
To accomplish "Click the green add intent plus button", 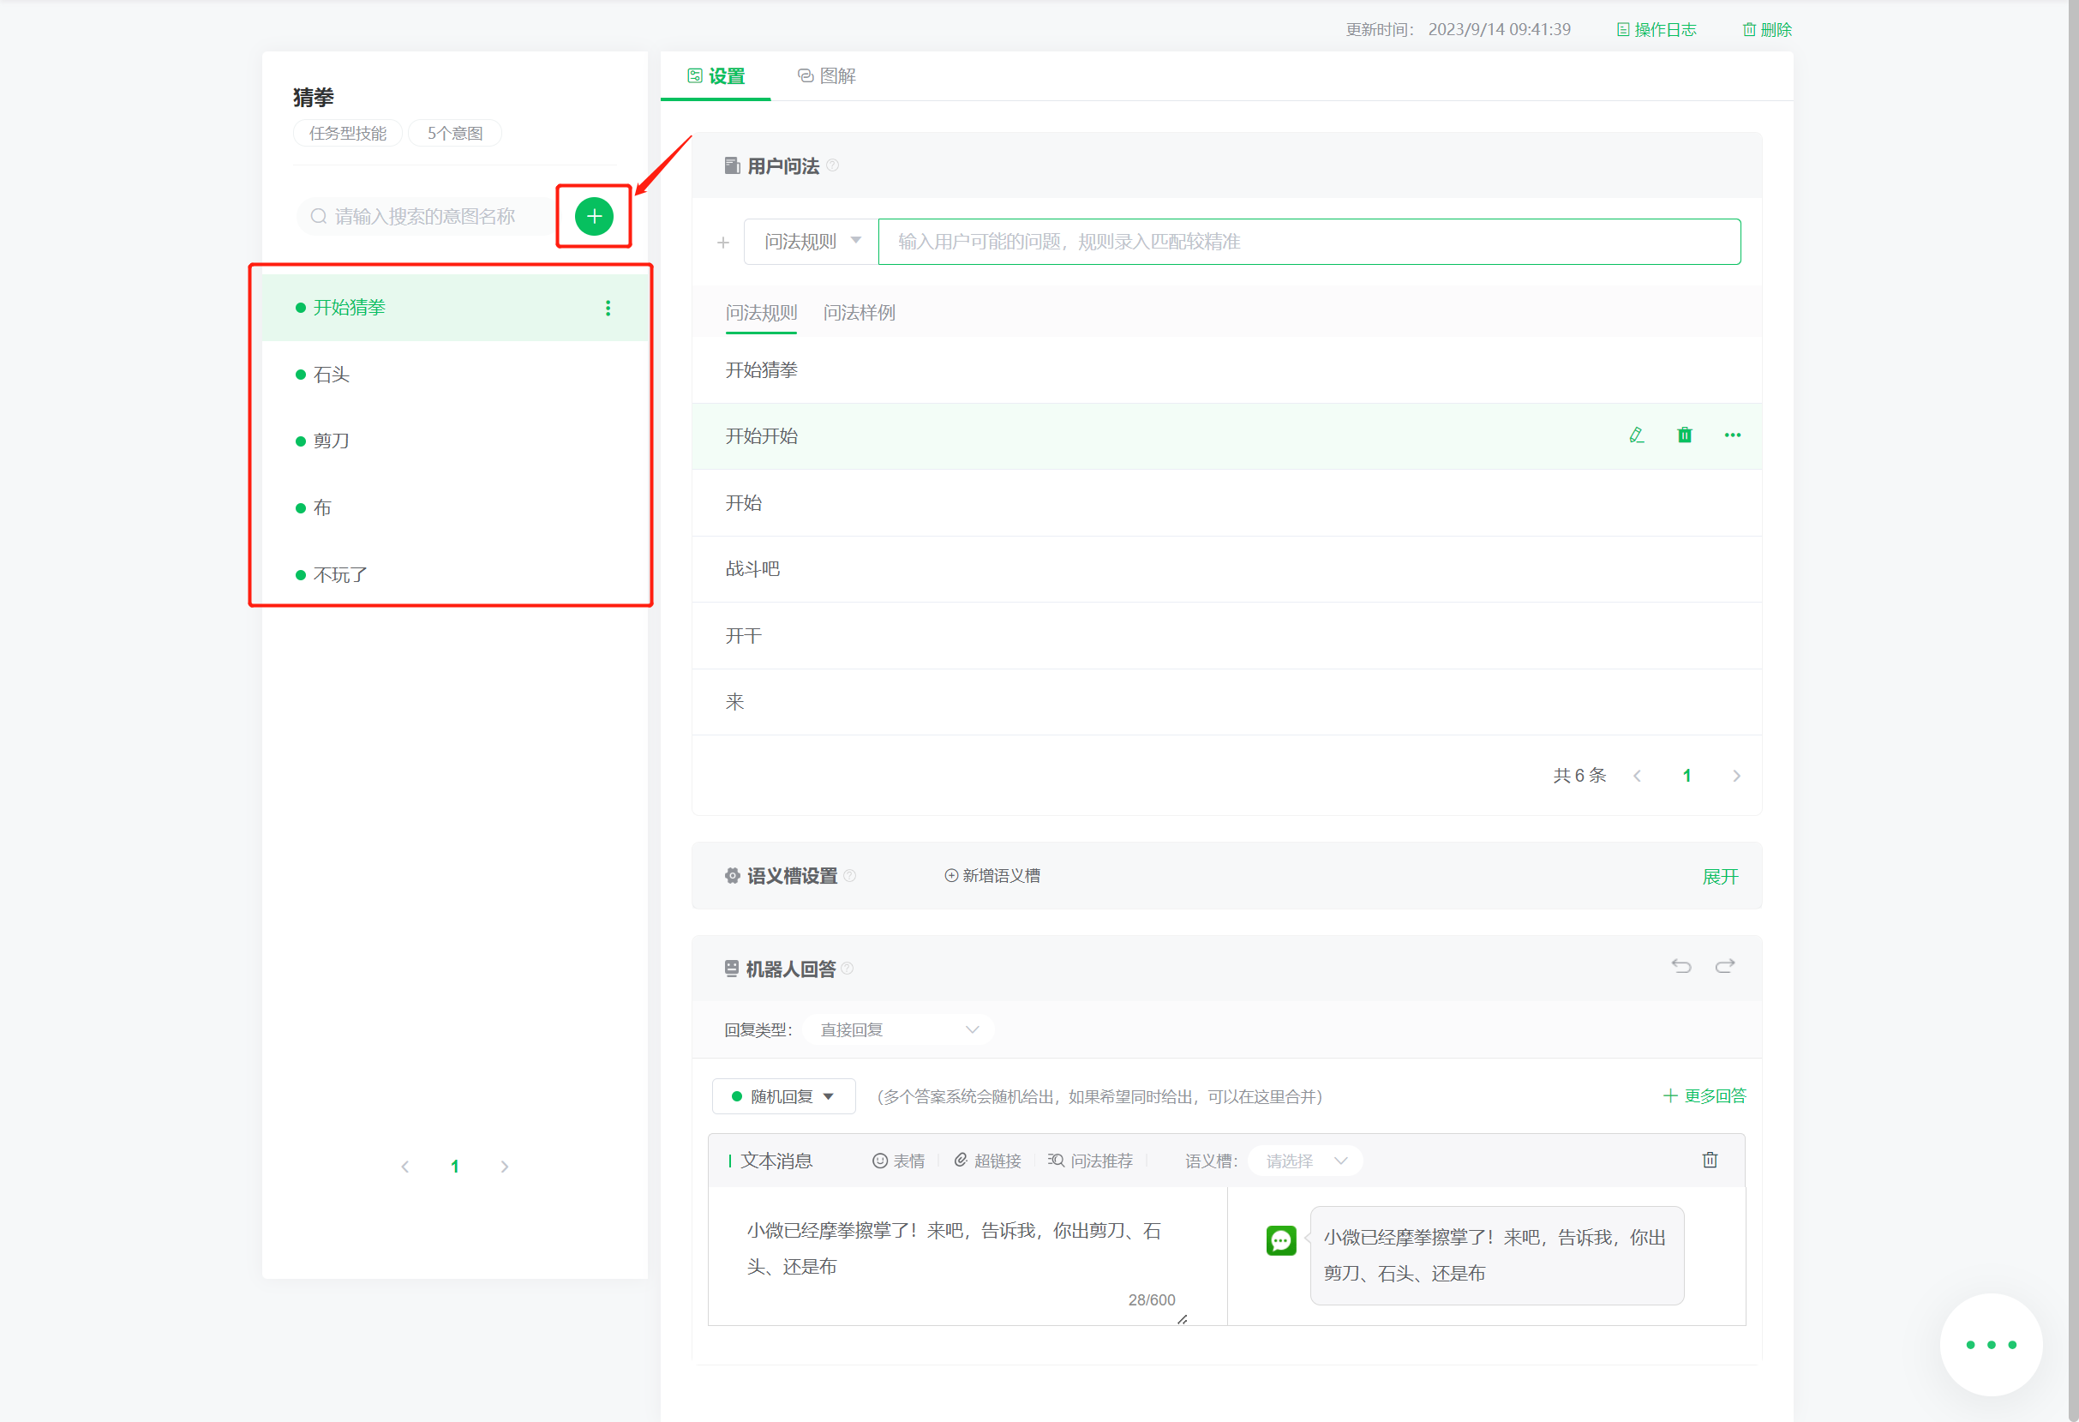I will 594,216.
